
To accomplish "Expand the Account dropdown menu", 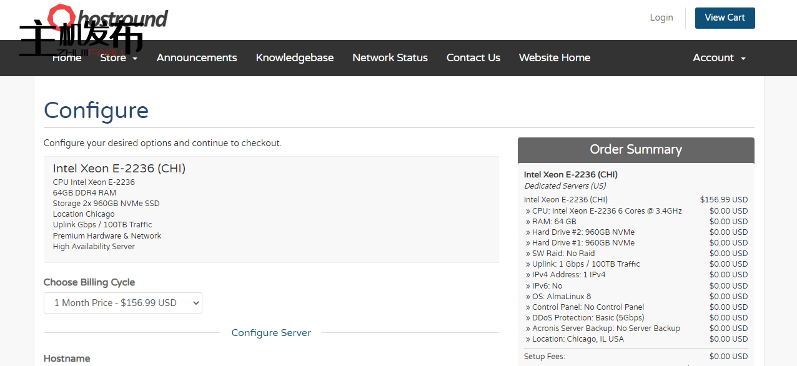I will coord(719,57).
